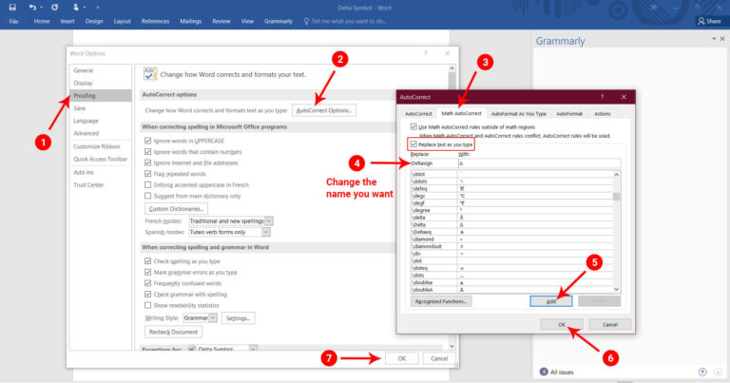Switch to the Math AutoCorrect tab
The image size is (730, 383).
click(x=461, y=113)
